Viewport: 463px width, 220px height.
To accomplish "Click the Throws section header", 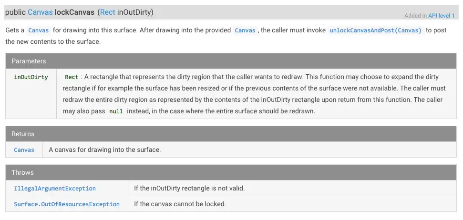I will (x=22, y=172).
